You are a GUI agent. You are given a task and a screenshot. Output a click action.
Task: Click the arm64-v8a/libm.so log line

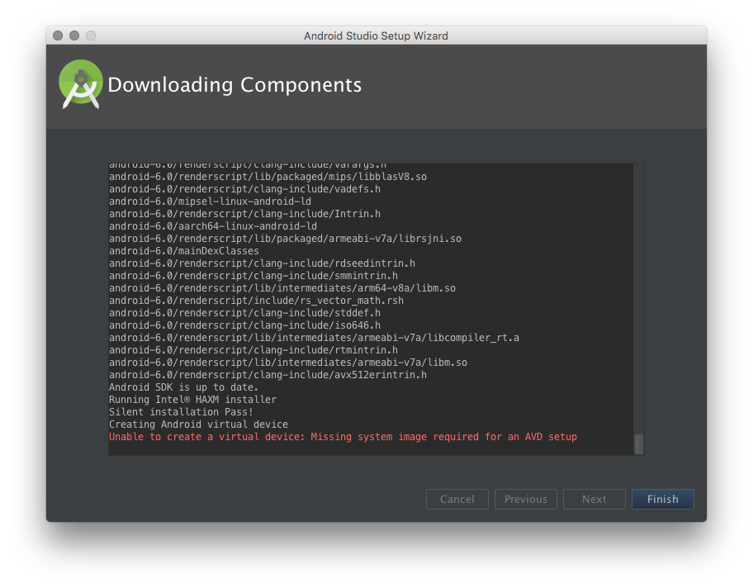tap(282, 287)
